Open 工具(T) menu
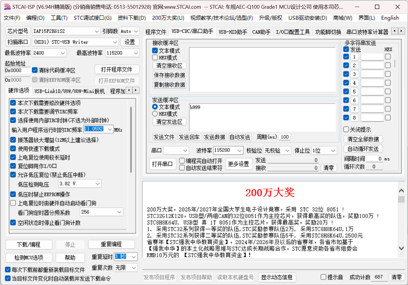Image resolution: width=408 pixels, height=285 pixels. [x=59, y=18]
